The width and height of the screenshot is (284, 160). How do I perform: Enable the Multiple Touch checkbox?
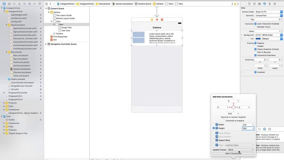pos(256,27)
